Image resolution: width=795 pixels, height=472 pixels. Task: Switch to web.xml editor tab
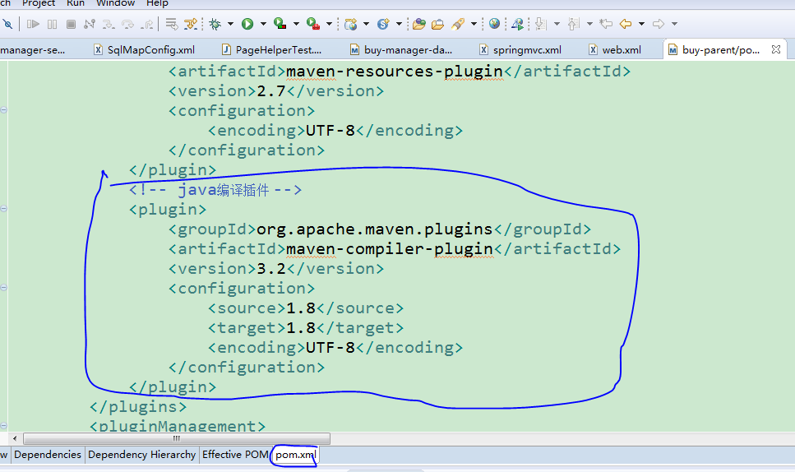click(615, 49)
